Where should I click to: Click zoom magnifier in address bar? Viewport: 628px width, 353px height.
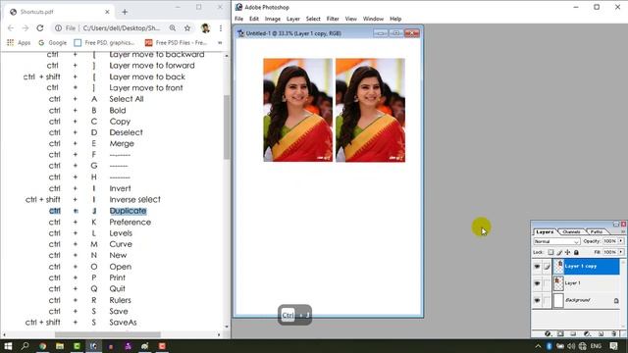(173, 28)
